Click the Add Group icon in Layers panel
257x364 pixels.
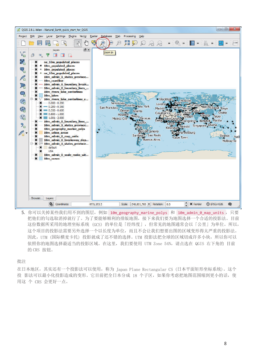click(x=33, y=55)
